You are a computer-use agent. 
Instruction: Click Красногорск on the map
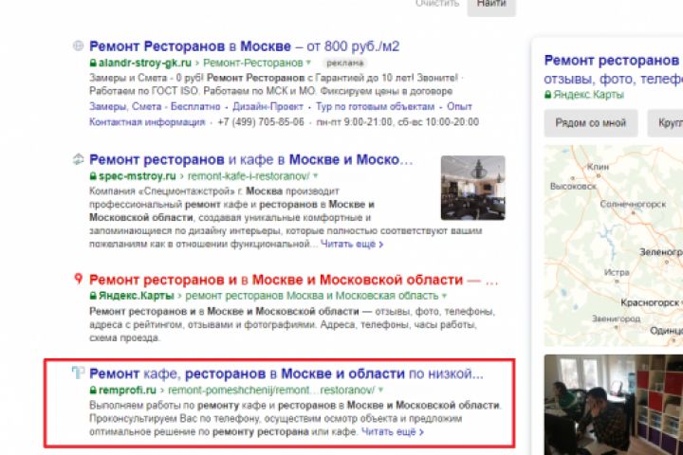point(650,301)
